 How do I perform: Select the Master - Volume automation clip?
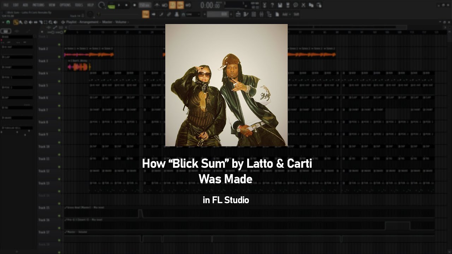tap(249, 237)
